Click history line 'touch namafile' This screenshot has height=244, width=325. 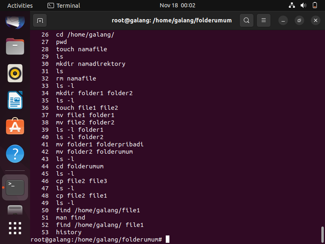[82, 49]
